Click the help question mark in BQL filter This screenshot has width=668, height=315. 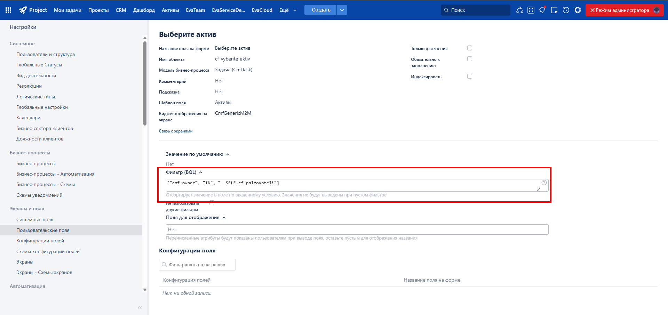click(x=544, y=183)
